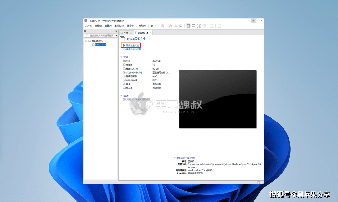The width and height of the screenshot is (338, 202).
Task: Click the 处理器 processor device row
Action: pos(146,65)
